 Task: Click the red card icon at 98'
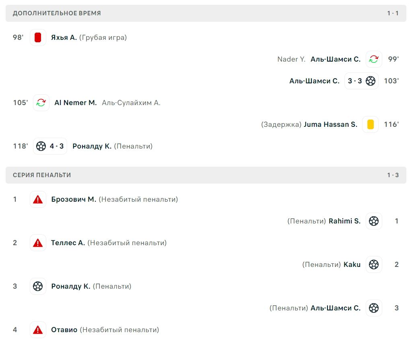pos(38,37)
